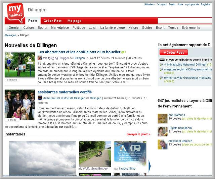Click photo credit Krause Silke

tap(127, 169)
